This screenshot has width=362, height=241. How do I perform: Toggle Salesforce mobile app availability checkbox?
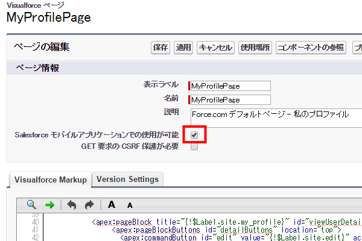point(194,135)
